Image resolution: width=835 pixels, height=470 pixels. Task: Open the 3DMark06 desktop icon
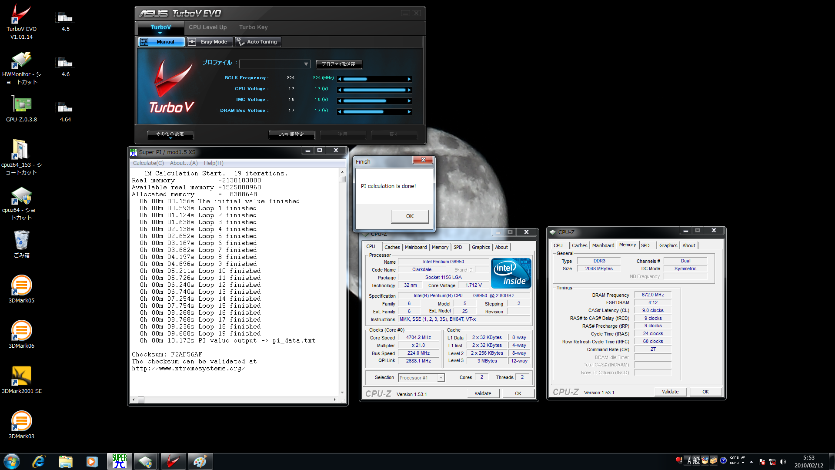[21, 331]
